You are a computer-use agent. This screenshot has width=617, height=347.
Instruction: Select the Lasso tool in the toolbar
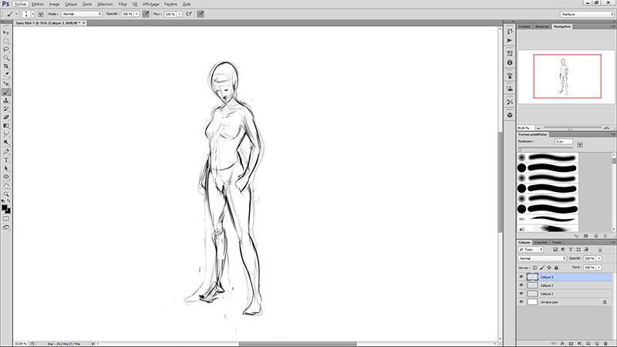[6, 49]
